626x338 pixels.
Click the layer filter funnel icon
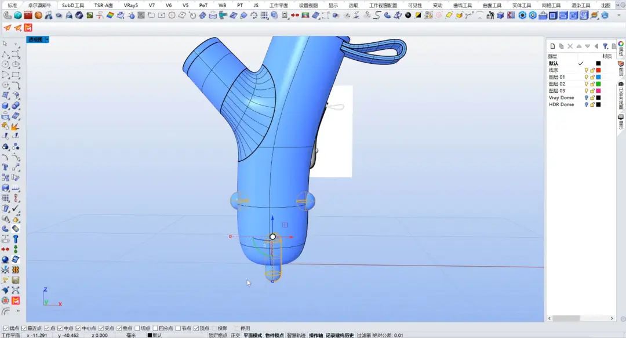click(605, 46)
